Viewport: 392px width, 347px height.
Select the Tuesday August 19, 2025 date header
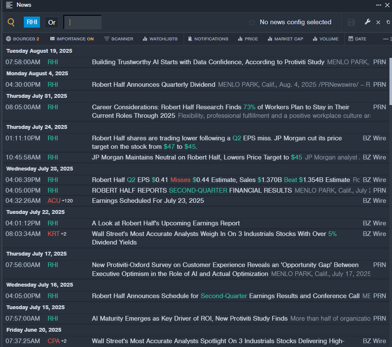coord(39,51)
